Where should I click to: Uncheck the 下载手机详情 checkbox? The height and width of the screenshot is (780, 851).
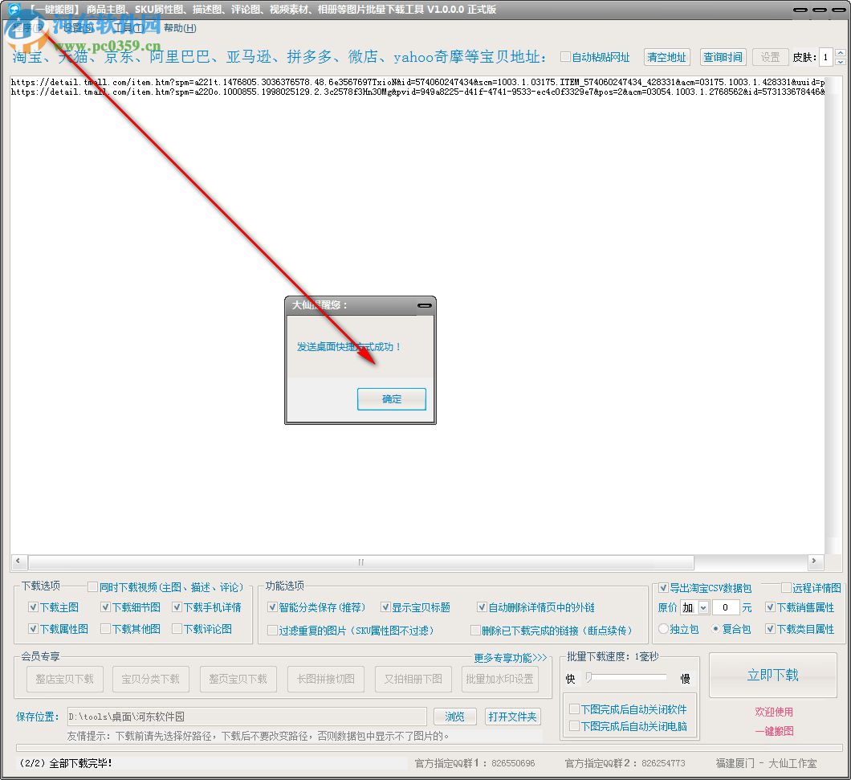click(177, 606)
